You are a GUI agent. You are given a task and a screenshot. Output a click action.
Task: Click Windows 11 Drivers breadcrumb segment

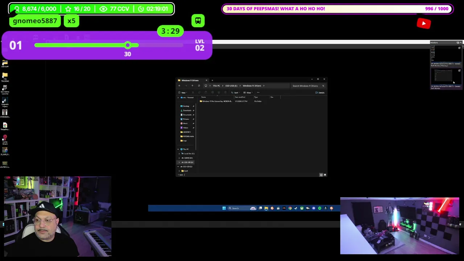click(252, 86)
